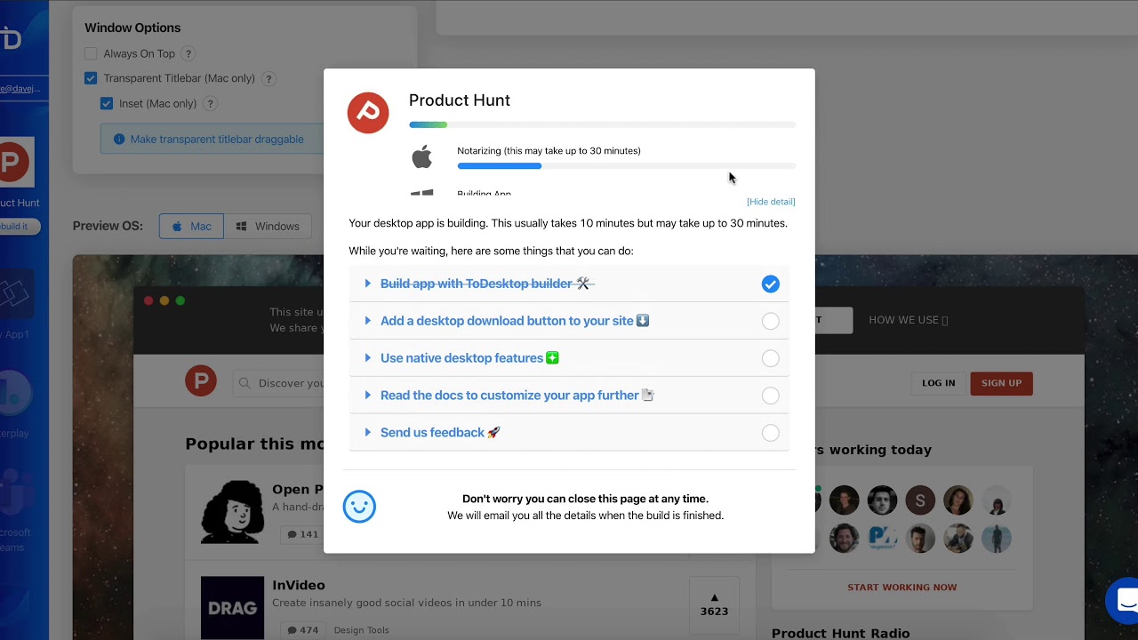The height and width of the screenshot is (640, 1138).
Task: Click HOW WE USE link in preview banner
Action: point(908,320)
